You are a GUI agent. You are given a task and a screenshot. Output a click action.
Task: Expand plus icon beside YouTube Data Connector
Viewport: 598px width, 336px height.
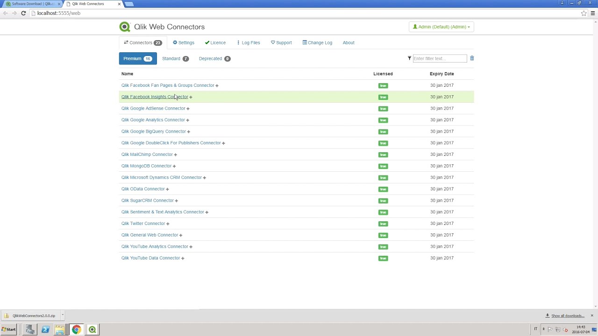pos(183,258)
